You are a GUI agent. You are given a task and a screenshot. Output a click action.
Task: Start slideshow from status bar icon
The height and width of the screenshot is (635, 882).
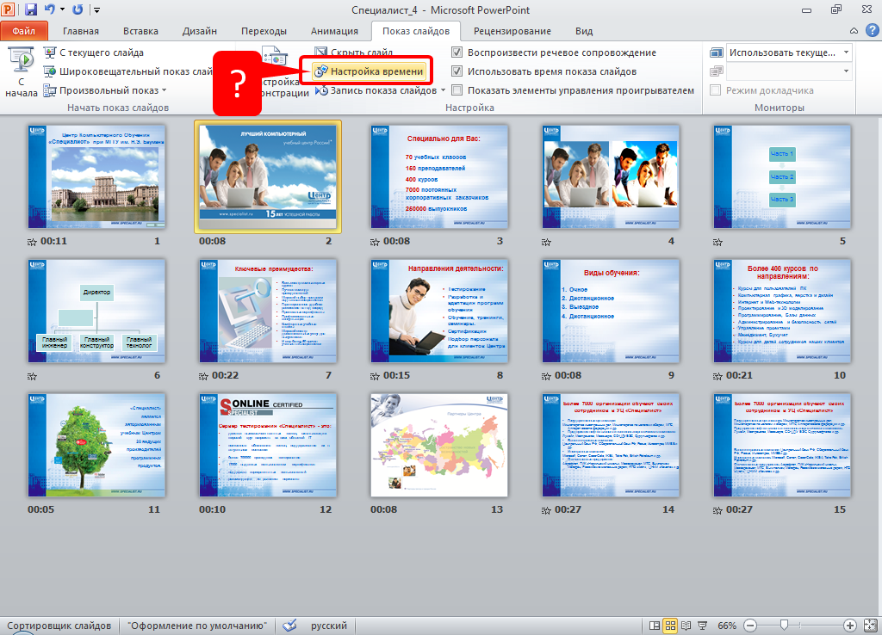coord(702,626)
